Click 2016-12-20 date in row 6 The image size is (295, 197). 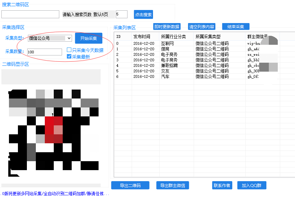pyautogui.click(x=144, y=76)
